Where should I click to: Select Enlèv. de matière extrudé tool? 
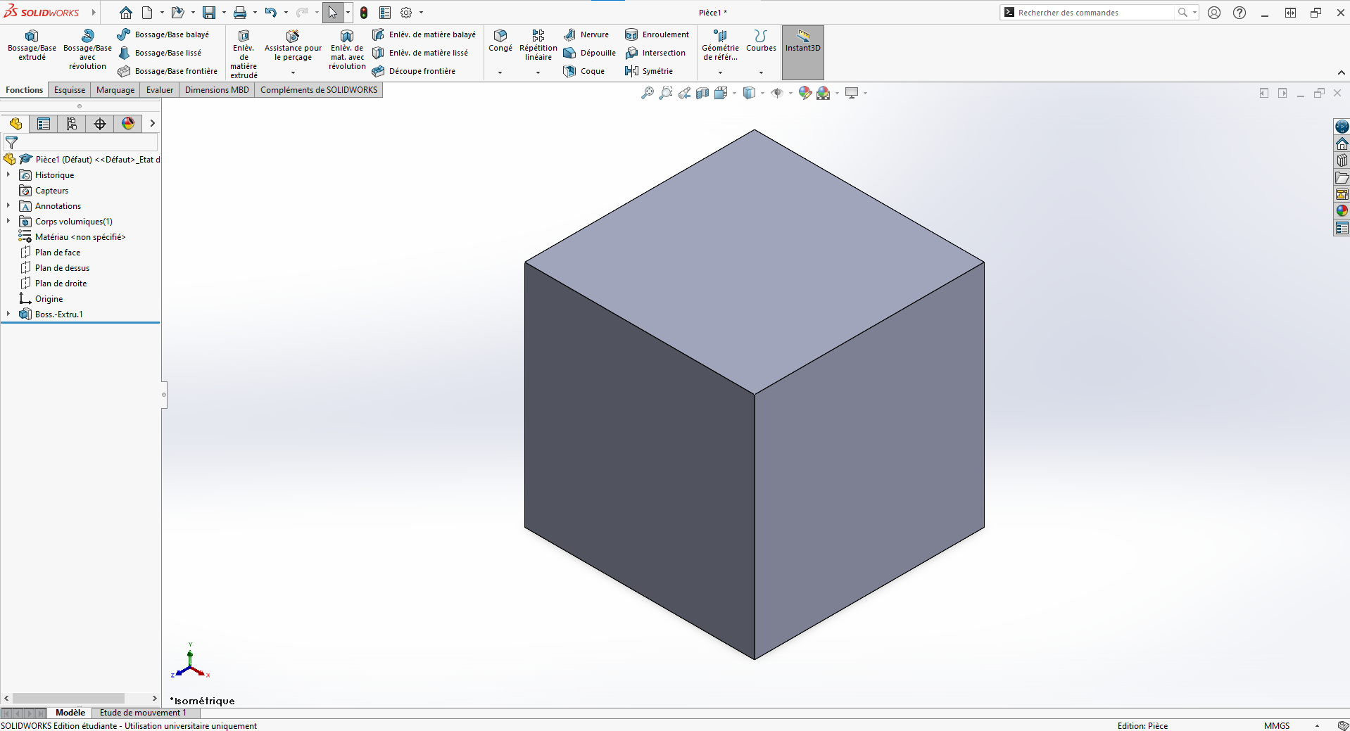click(x=244, y=53)
